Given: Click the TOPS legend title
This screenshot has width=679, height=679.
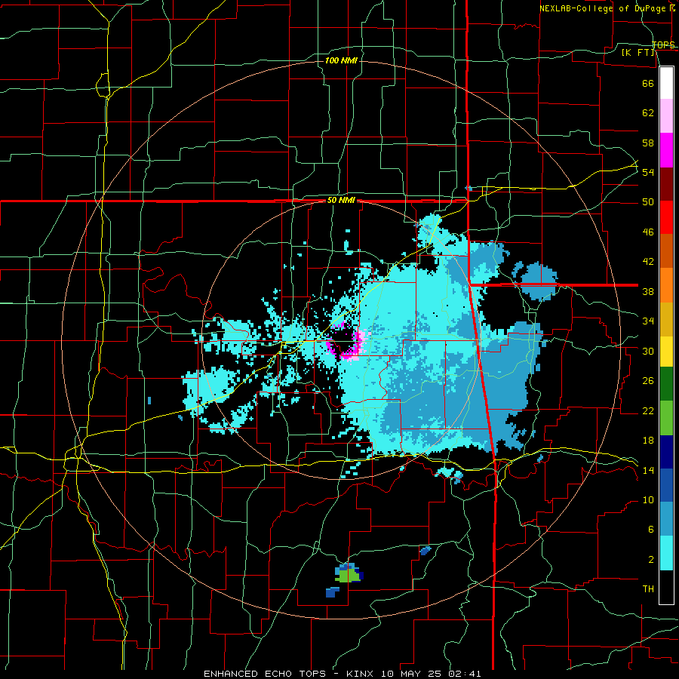Looking at the screenshot, I should tap(663, 45).
